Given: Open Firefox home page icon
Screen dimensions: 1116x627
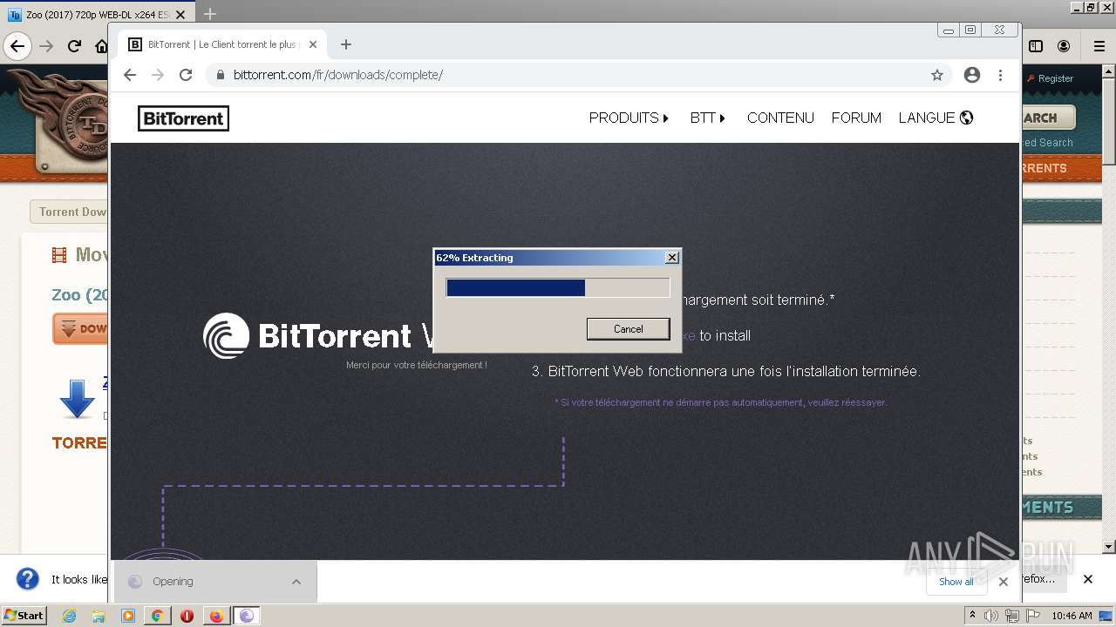Looking at the screenshot, I should coord(101,46).
